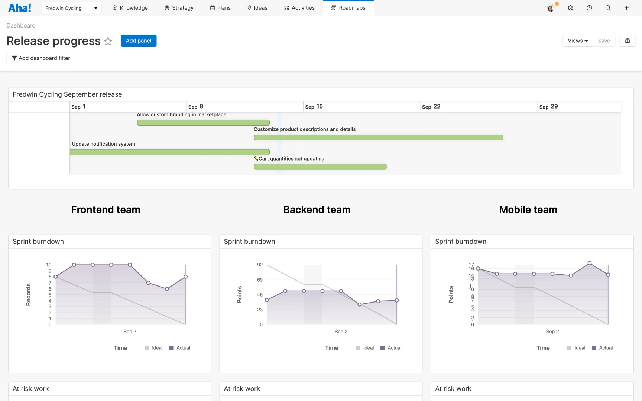The height and width of the screenshot is (401, 642).
Task: Open the profile avatar menu
Action: coord(551,7)
